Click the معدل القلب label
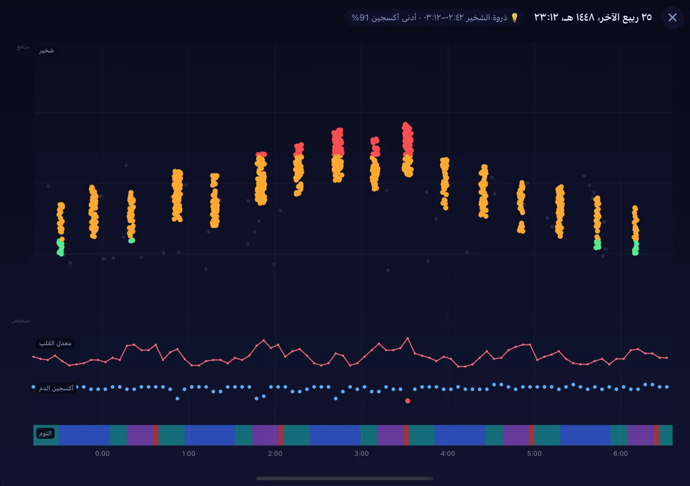The width and height of the screenshot is (690, 486). click(x=55, y=343)
